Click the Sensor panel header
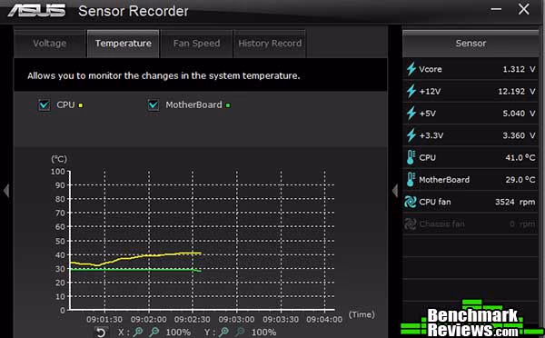This screenshot has width=545, height=338. [x=471, y=44]
